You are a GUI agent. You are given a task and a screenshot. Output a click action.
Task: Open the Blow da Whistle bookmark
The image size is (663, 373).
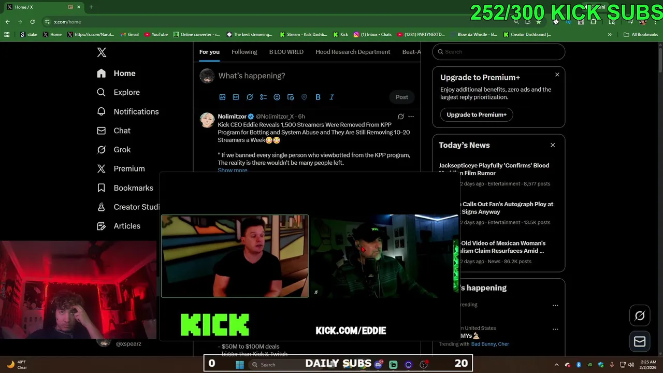[473, 35]
